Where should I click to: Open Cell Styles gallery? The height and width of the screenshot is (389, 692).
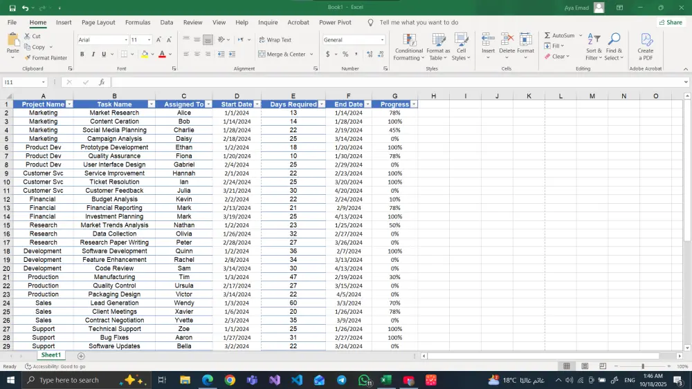coord(461,47)
